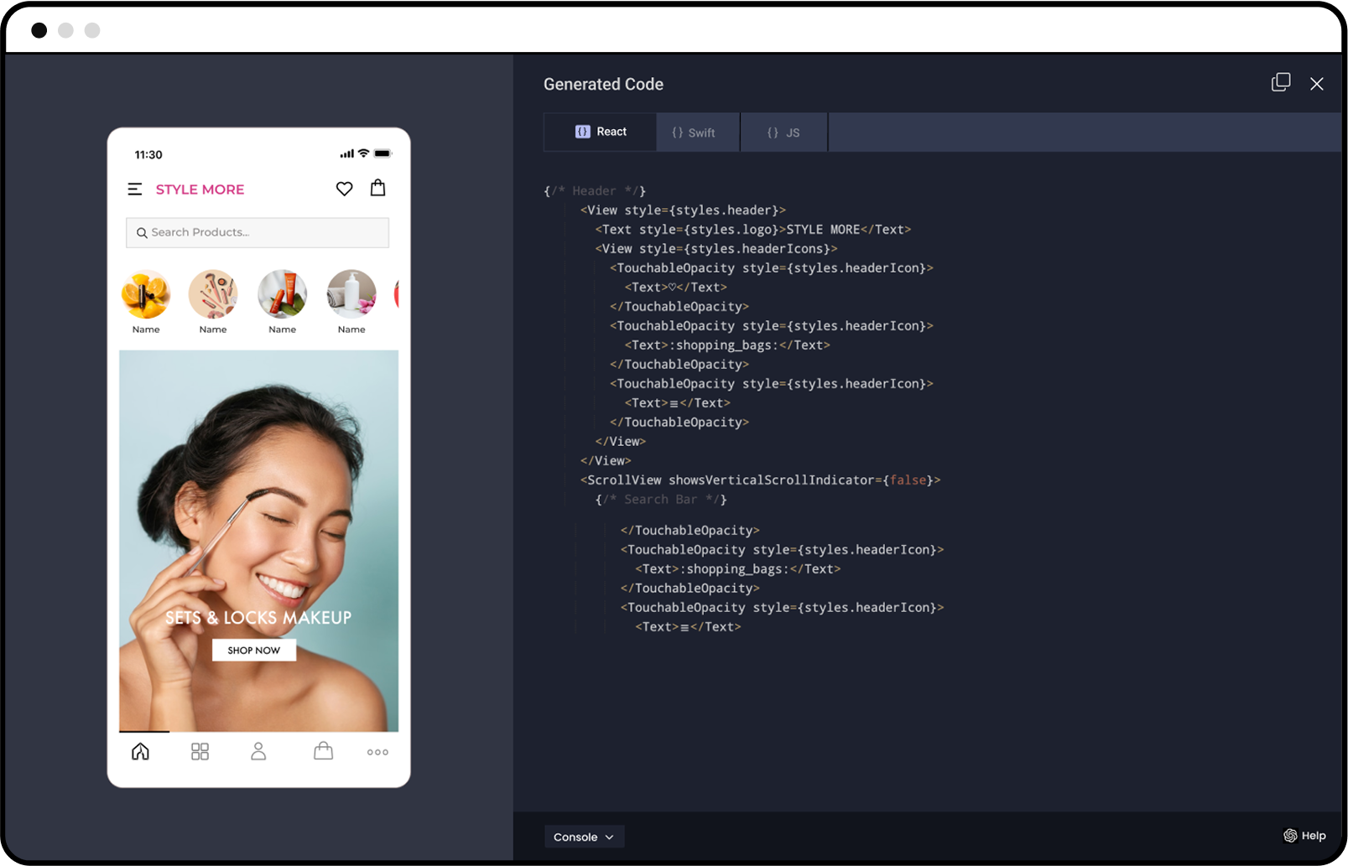Tap the cart icon in bottom navigation

tap(323, 751)
